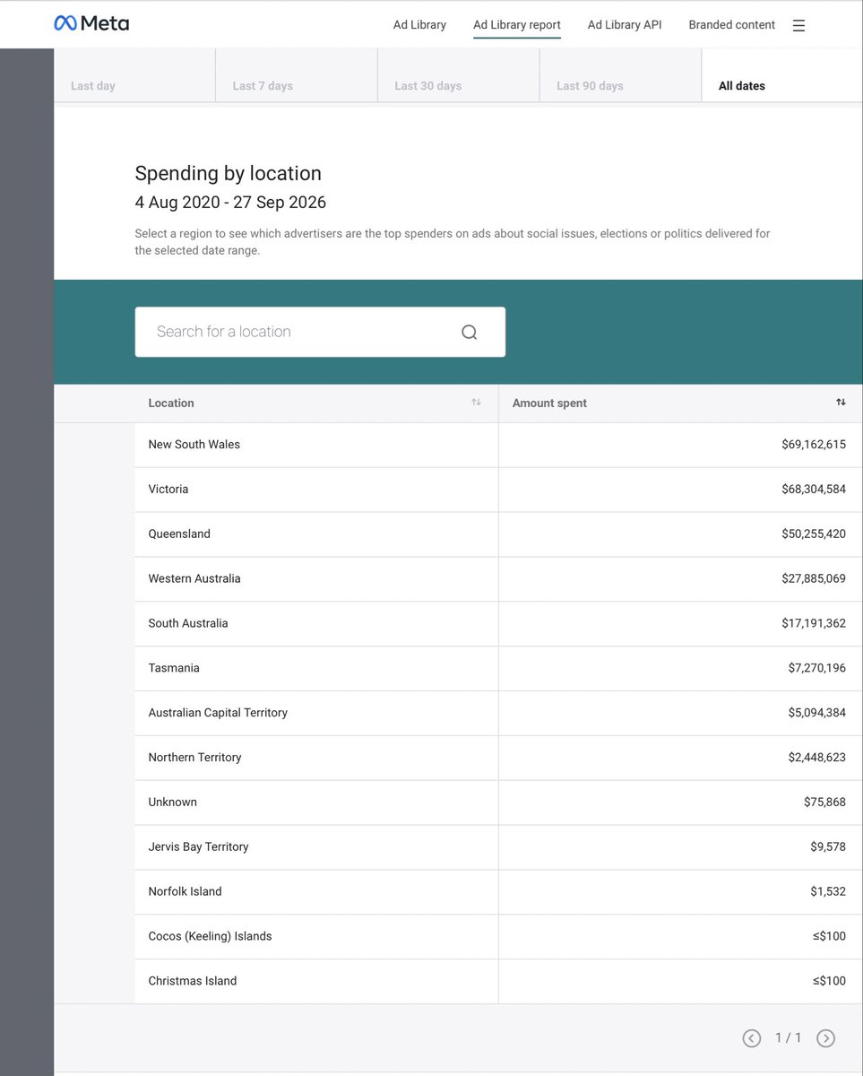The height and width of the screenshot is (1076, 863).
Task: Go to next page arrow
Action: [825, 1038]
